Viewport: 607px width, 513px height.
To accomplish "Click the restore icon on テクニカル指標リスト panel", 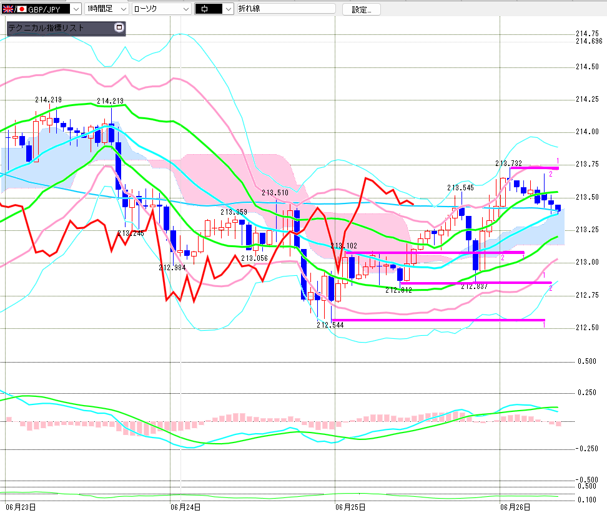I will tap(119, 27).
